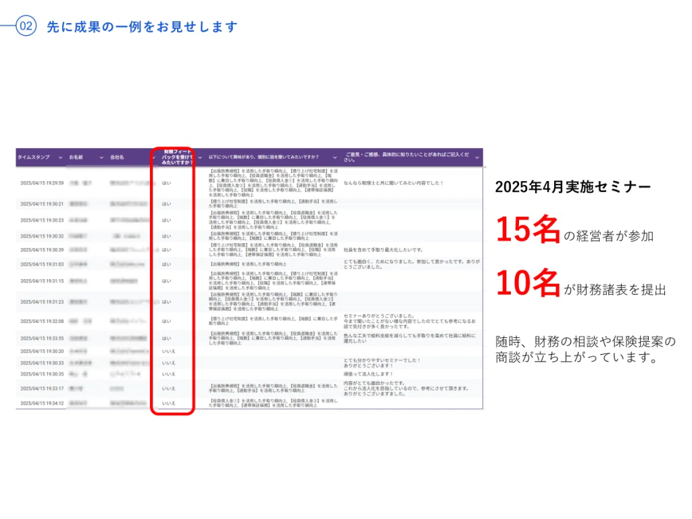Click the お名前 header label
This screenshot has height=519, width=692.
(76, 157)
